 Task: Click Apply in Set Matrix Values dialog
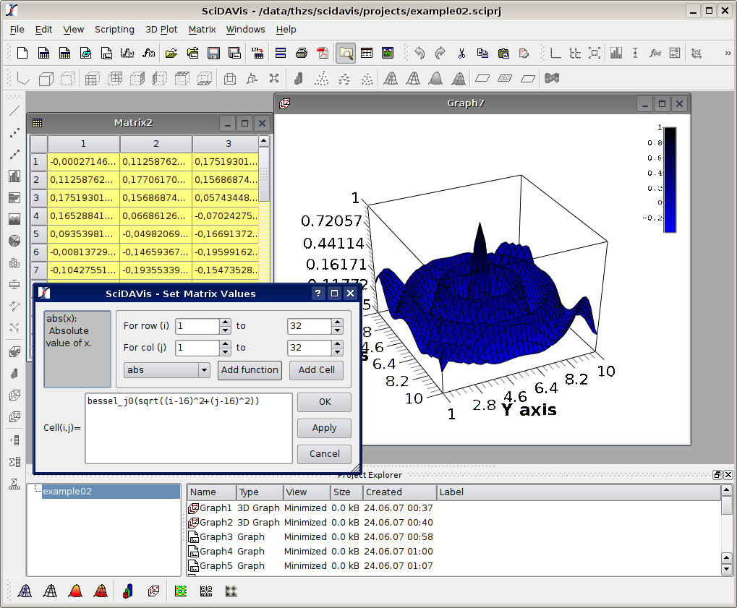point(324,427)
